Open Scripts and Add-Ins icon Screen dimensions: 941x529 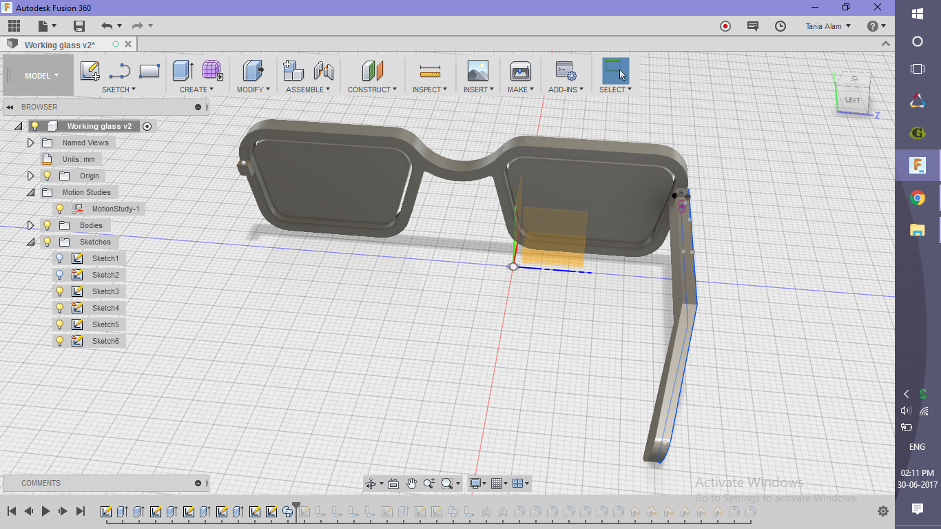click(566, 71)
